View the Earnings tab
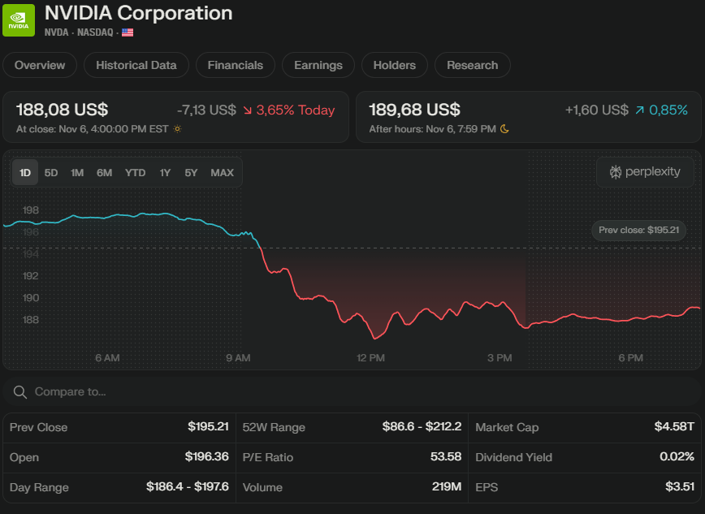Screen dimensions: 705x514 (318, 65)
